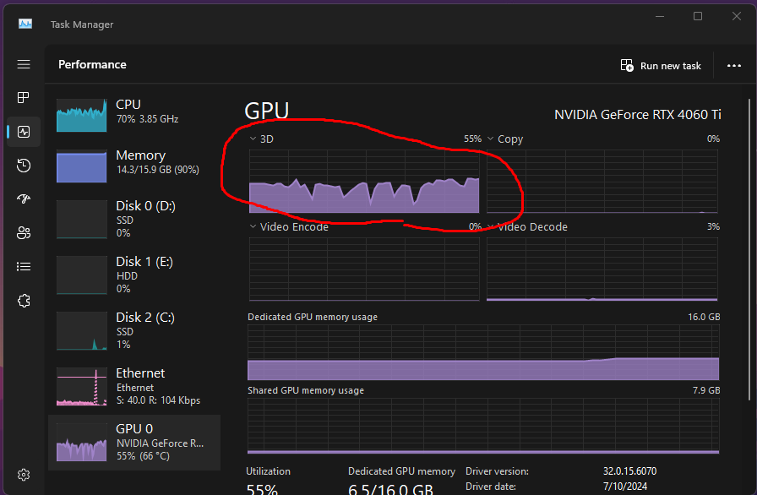Viewport: 757px width, 495px height.
Task: Close the Task Manager window
Action: [736, 16]
